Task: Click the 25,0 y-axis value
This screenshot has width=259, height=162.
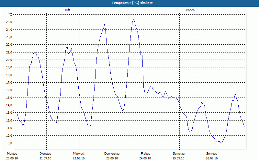Action: pyautogui.click(x=9, y=22)
